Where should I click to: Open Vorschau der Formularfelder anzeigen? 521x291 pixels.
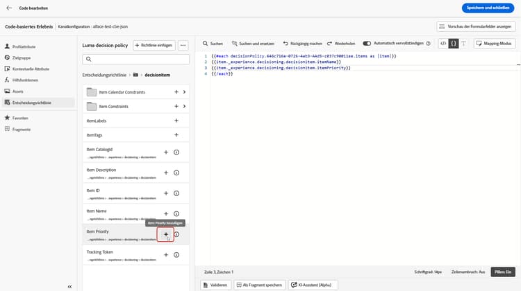coord(476,26)
